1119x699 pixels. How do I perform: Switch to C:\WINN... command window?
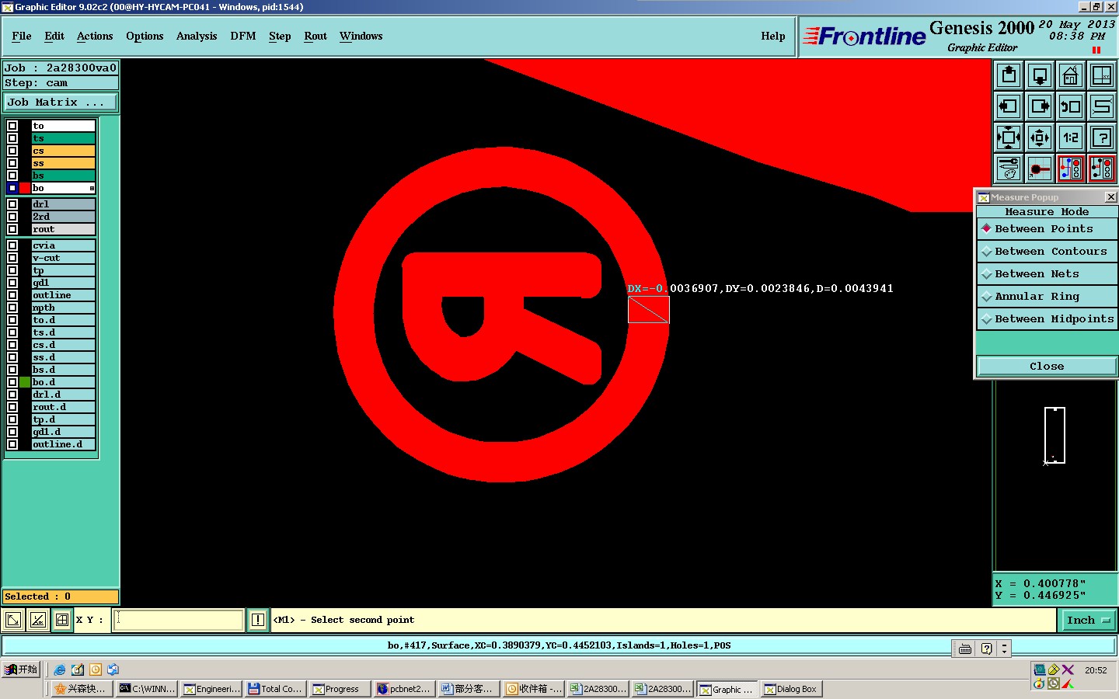[x=147, y=689]
